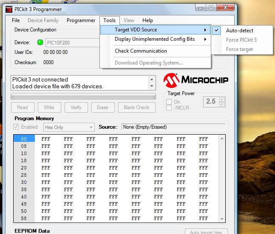Toggle the Target Power On checkbox
The width and height of the screenshot is (275, 234).
169,101
